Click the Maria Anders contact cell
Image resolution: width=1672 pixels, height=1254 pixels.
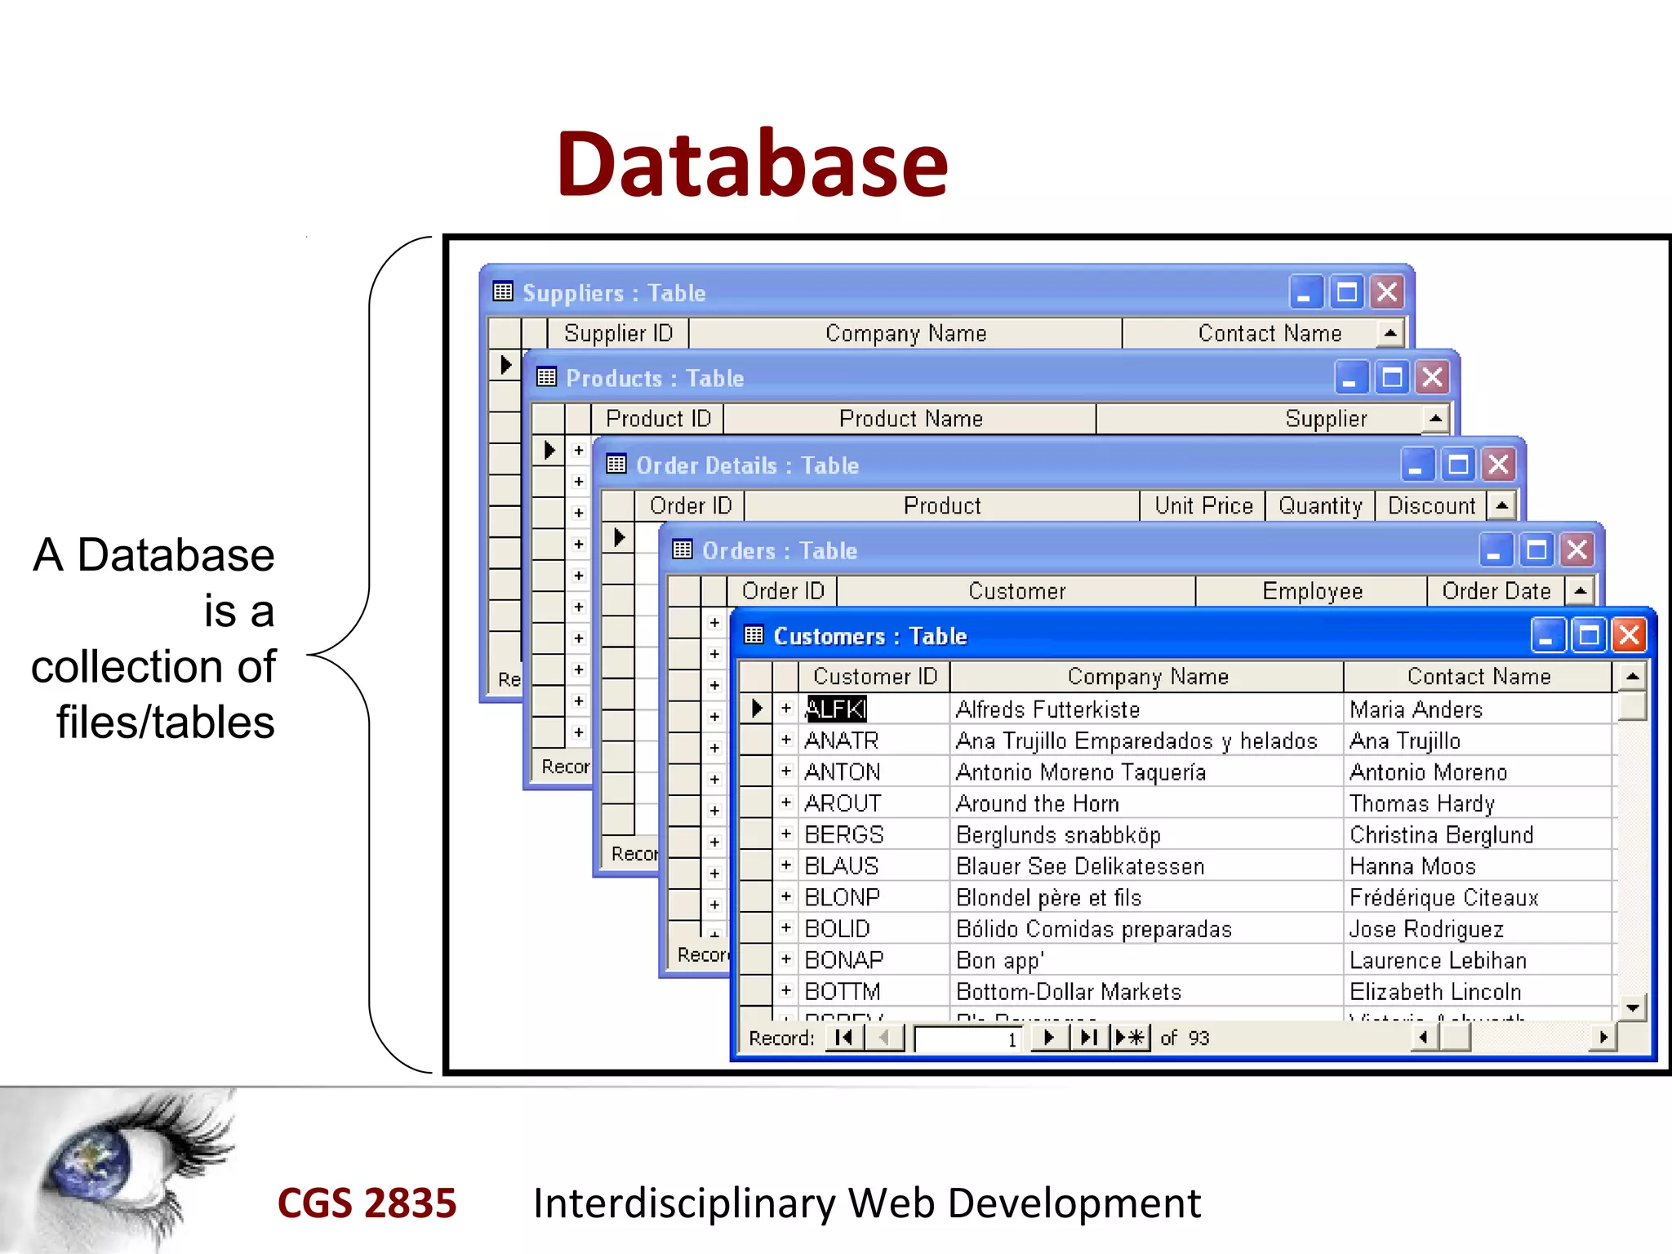[1479, 709]
